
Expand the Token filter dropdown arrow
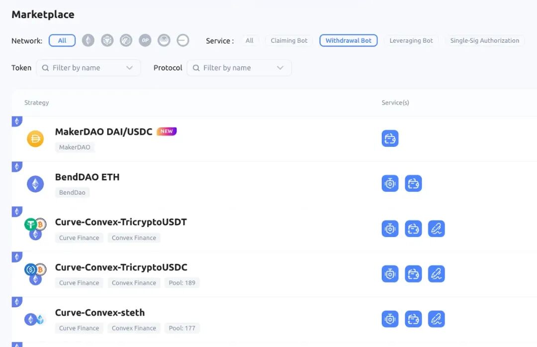pos(129,68)
